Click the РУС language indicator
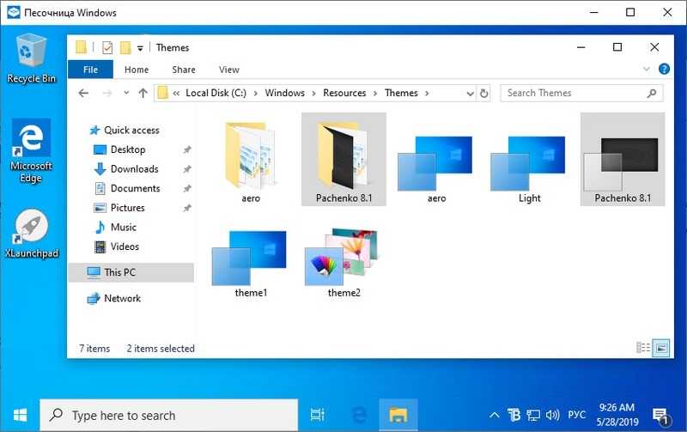 click(x=576, y=415)
